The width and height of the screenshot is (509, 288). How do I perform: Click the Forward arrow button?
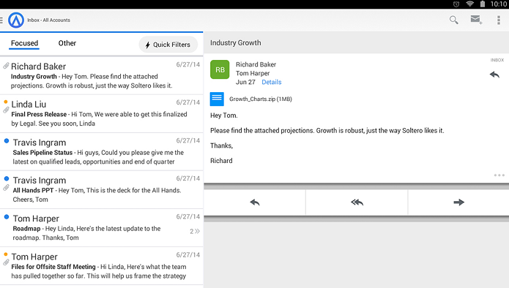coord(458,202)
